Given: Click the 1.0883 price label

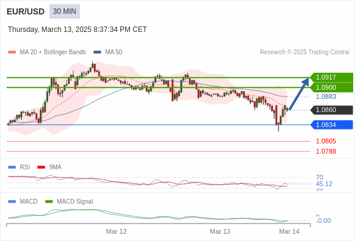Looking at the screenshot, I should [326, 96].
